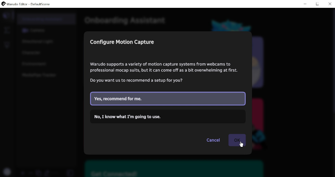Select 'Yes, recommend for me.' option

pos(168,98)
